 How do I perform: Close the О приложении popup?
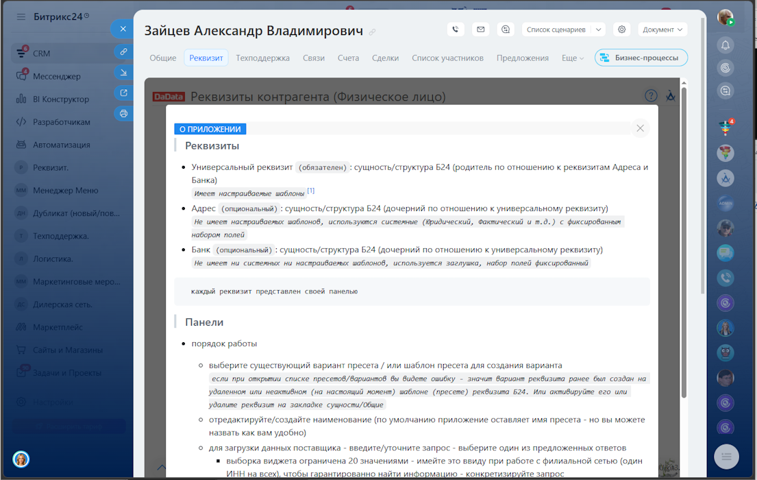tap(640, 128)
